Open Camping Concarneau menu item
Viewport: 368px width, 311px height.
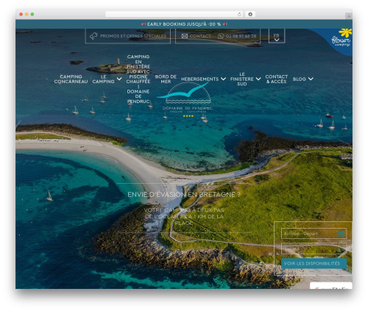tap(71, 79)
